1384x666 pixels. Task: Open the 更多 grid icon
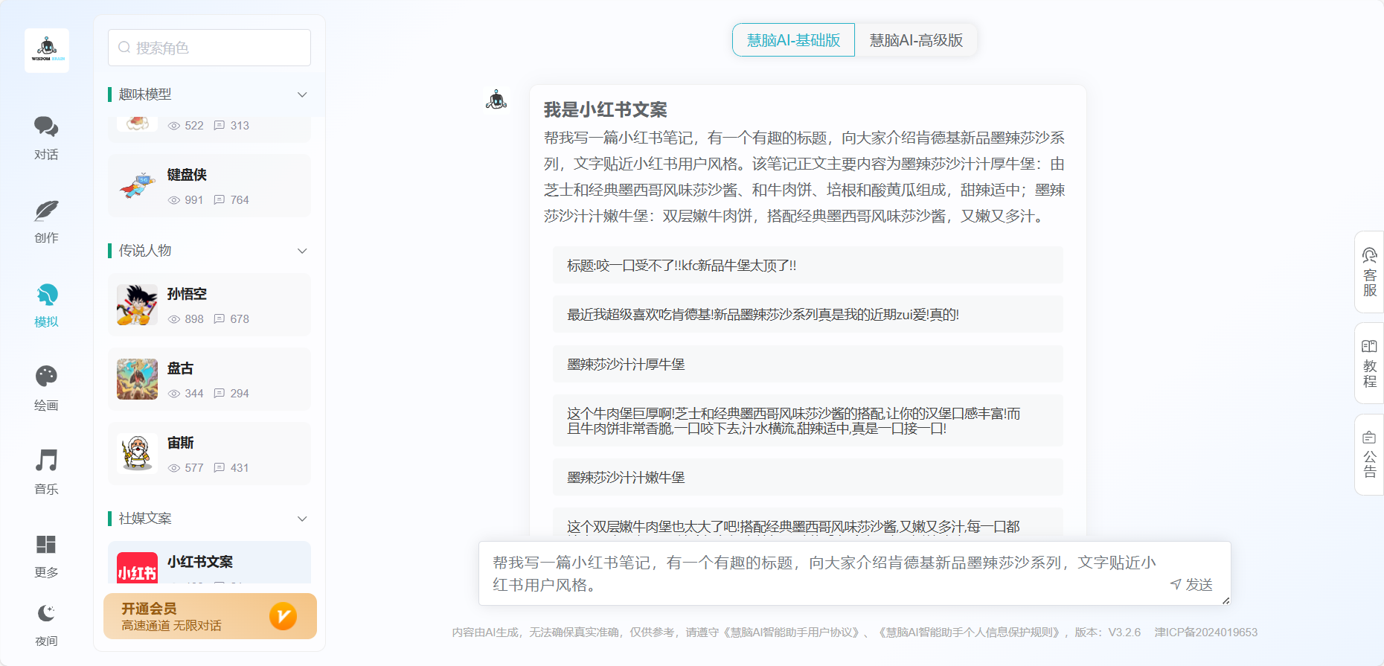(46, 544)
